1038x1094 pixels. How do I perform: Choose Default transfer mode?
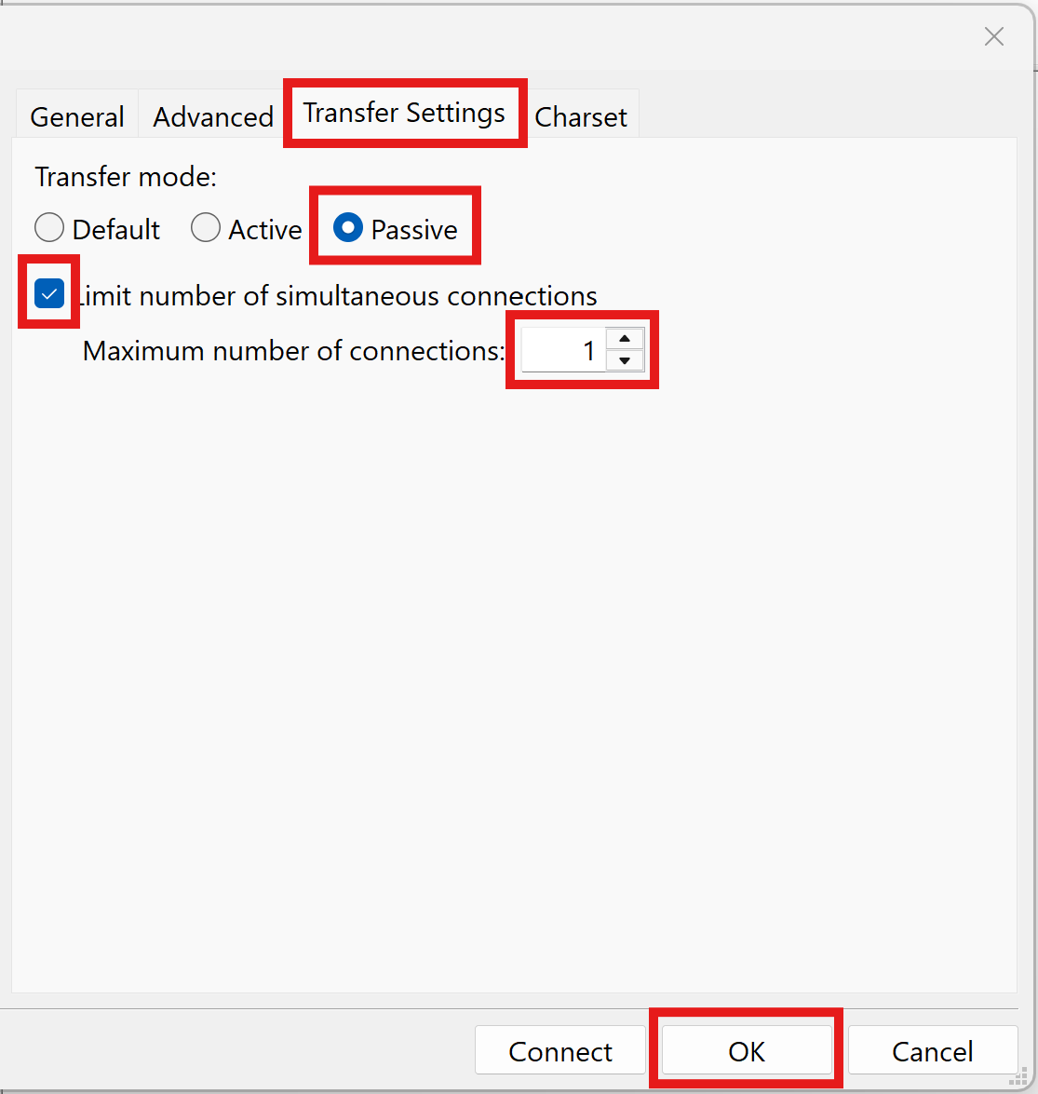point(49,228)
